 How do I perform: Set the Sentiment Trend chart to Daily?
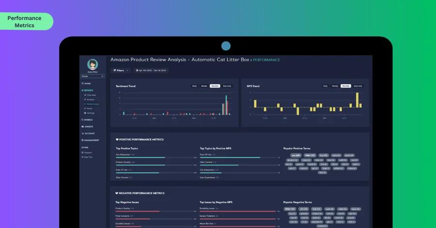point(194,86)
